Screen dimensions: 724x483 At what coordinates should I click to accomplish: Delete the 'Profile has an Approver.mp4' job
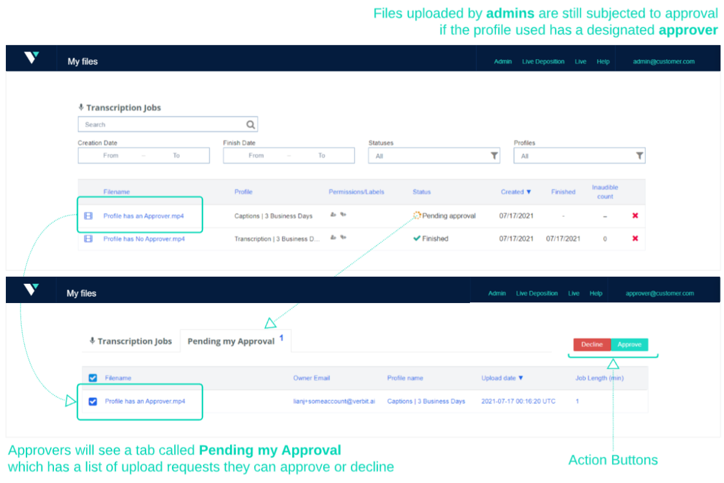(x=635, y=216)
